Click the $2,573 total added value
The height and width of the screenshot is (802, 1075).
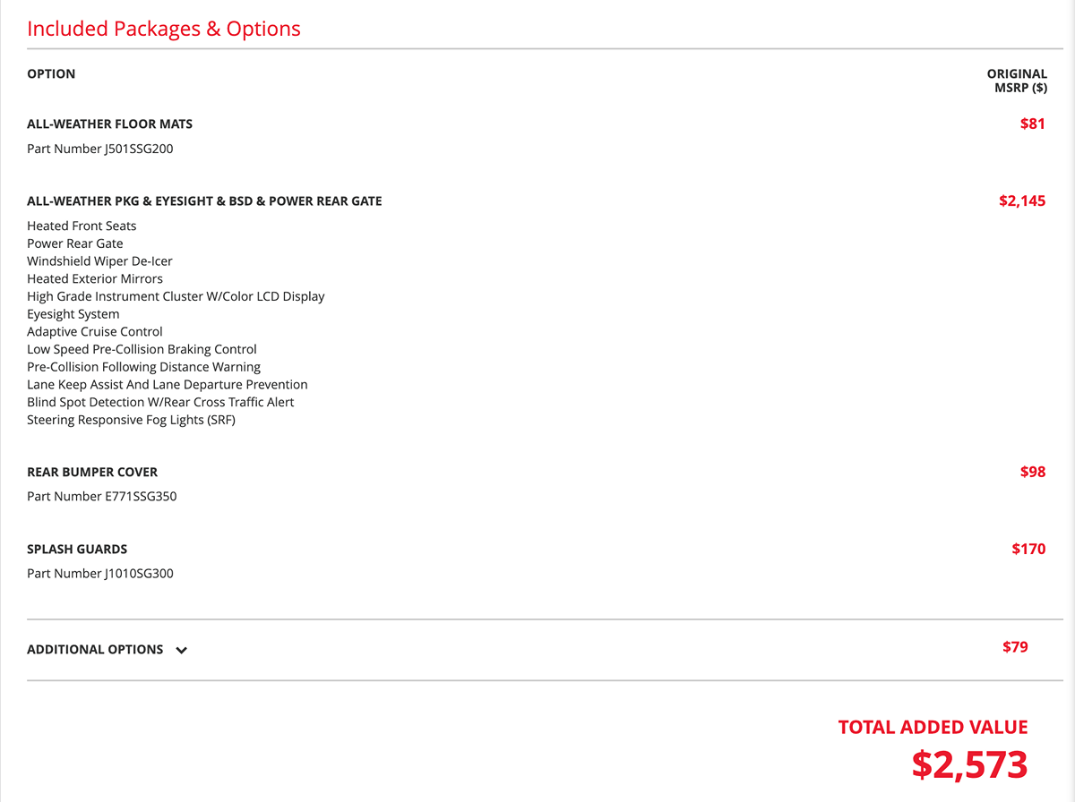969,764
